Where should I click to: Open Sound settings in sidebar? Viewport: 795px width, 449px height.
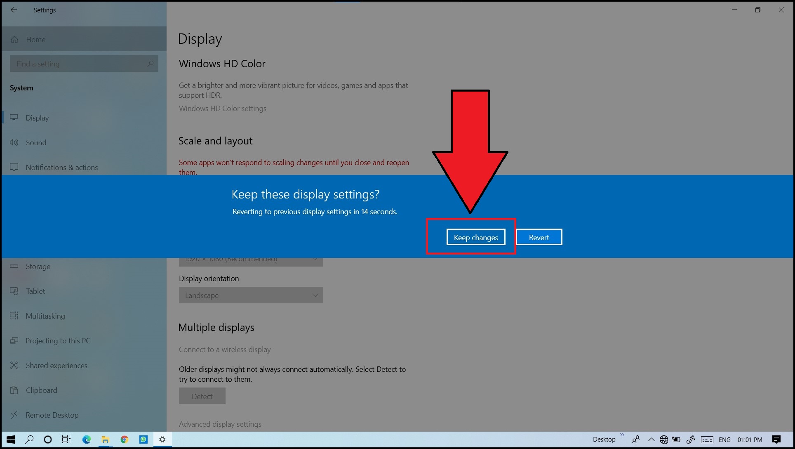[x=36, y=143]
